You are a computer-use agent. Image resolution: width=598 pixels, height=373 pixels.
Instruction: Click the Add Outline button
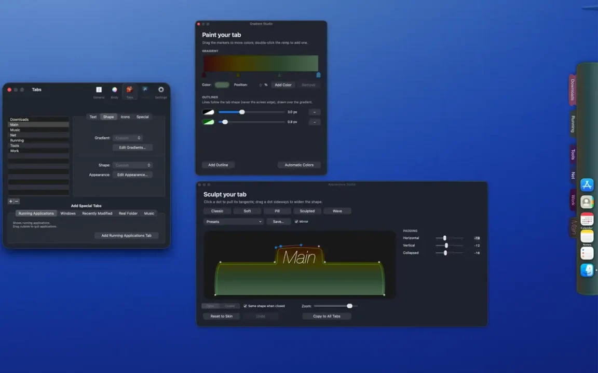click(x=218, y=165)
